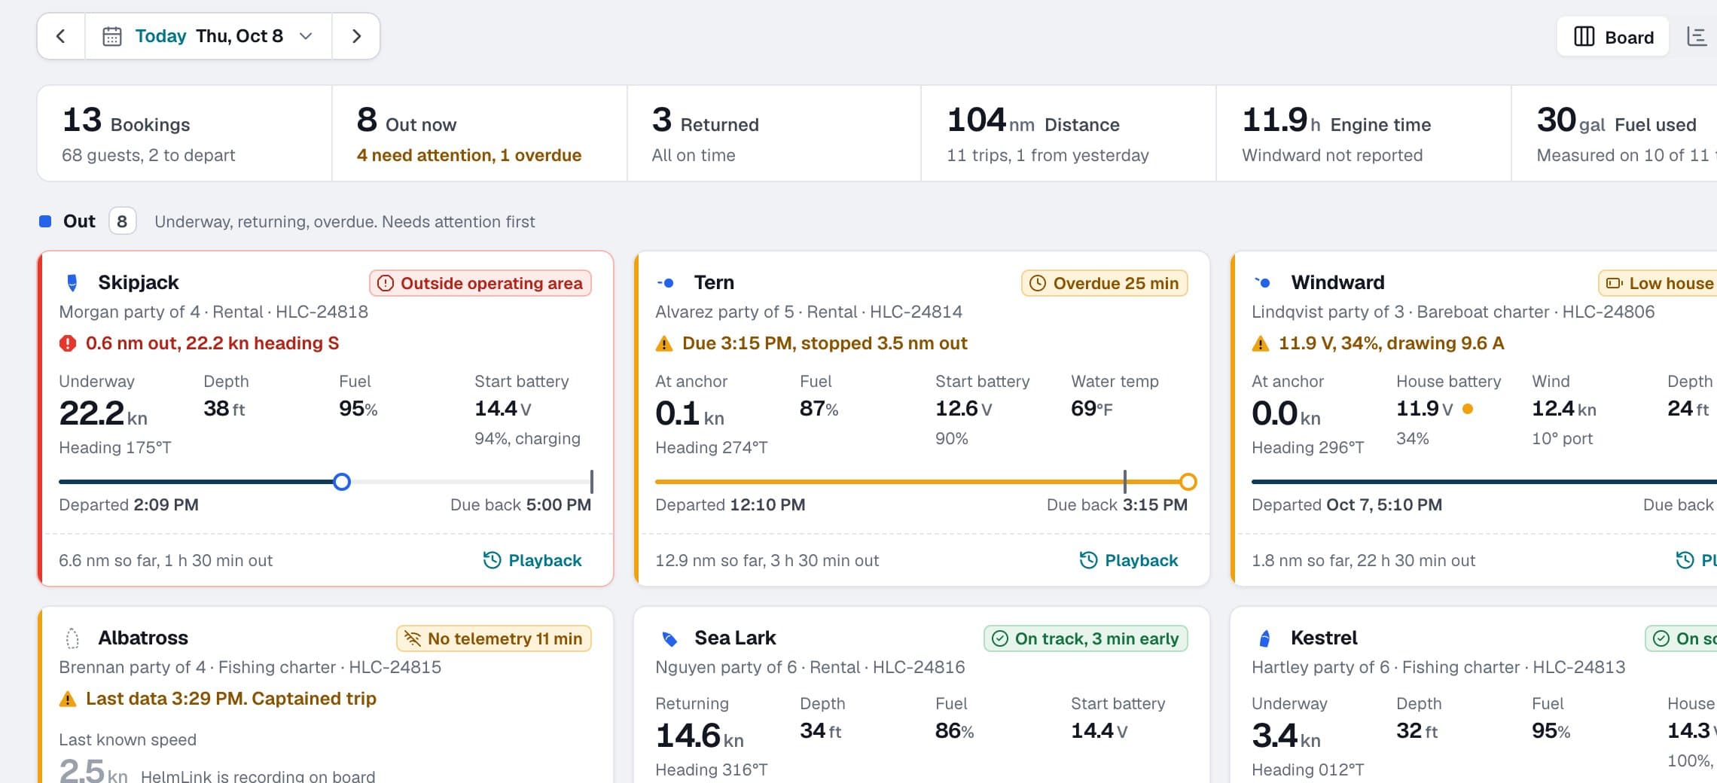Open the 11.9 h Engine time tile
Viewport: 1717px width, 783px height.
pyautogui.click(x=1364, y=133)
